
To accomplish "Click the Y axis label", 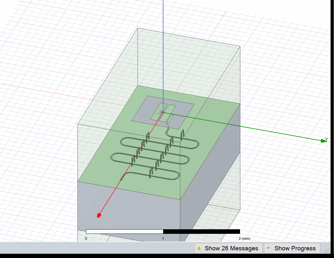I will pos(327,139).
